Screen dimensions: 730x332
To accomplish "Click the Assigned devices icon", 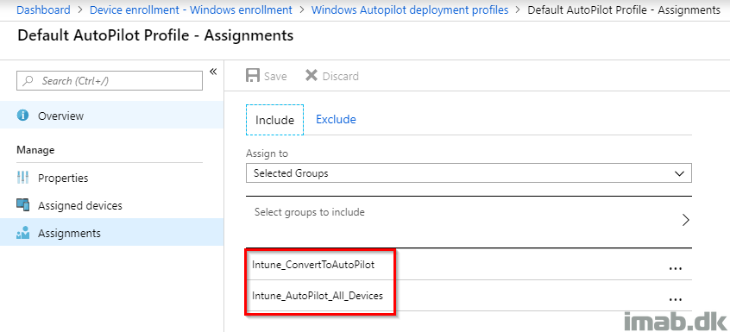I will [x=22, y=204].
